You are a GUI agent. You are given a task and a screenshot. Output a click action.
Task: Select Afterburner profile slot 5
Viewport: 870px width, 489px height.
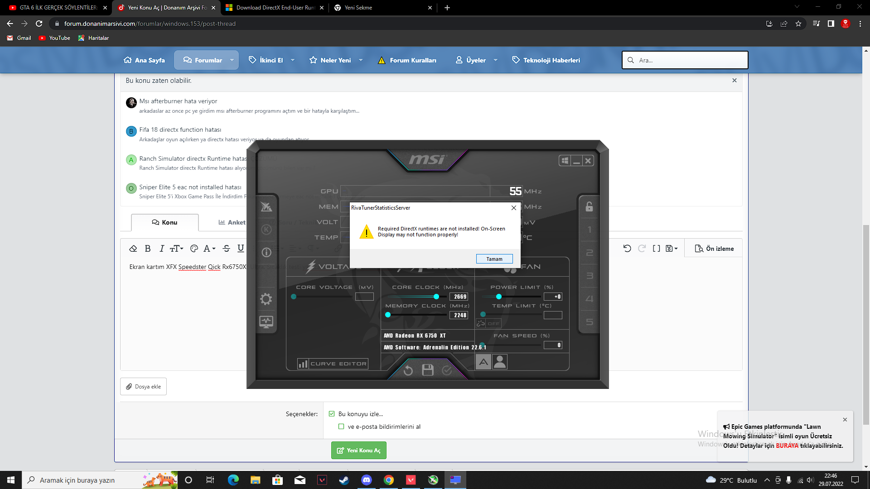(589, 322)
